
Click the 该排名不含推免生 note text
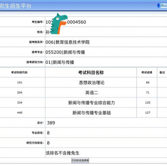click(x=62, y=153)
